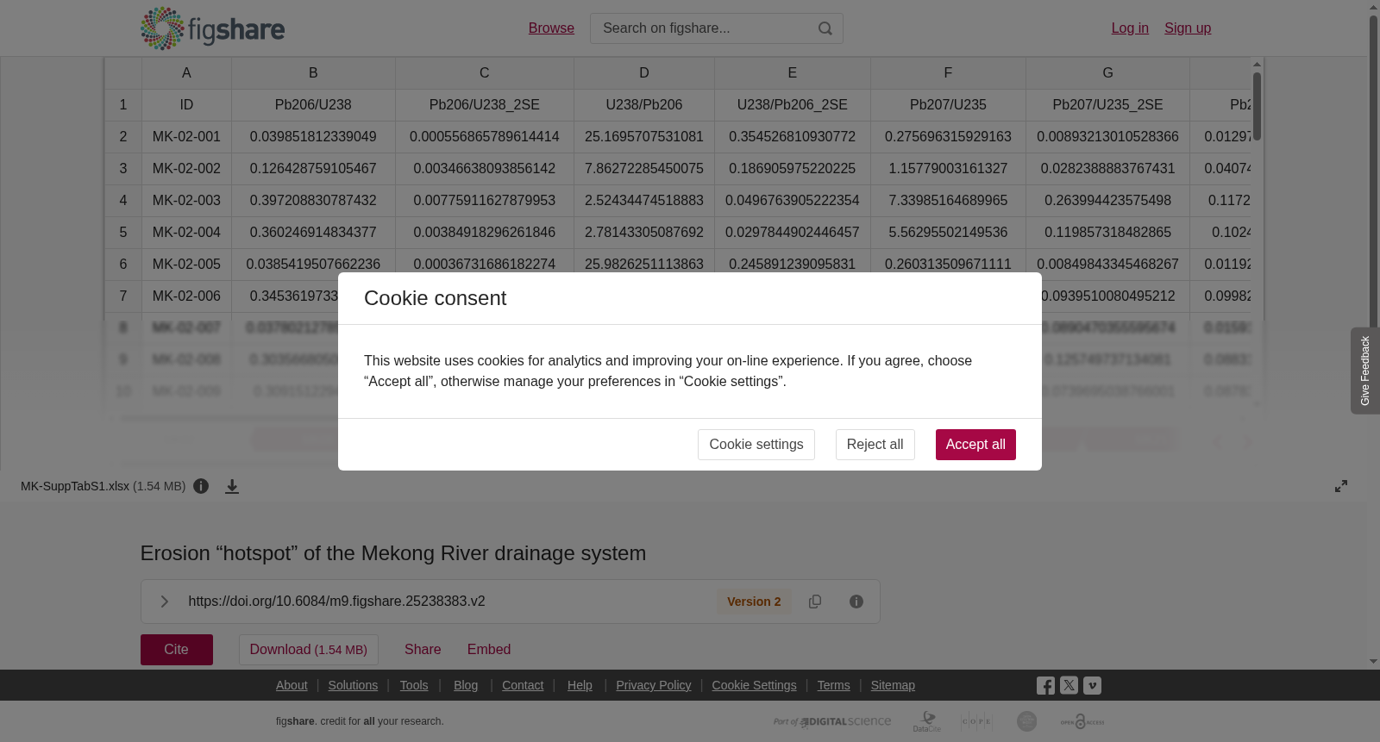
Task: Click the Share link
Action: (x=423, y=650)
